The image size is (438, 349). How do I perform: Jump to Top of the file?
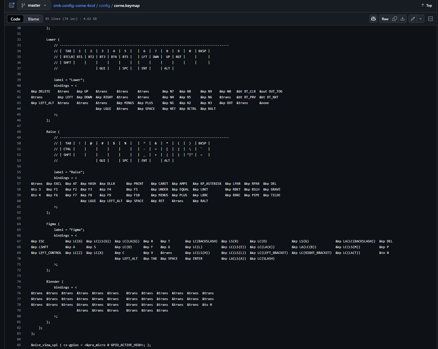tap(426, 5)
